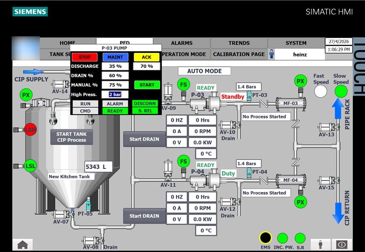Open the ALARMS tab
The image size is (365, 252).
182,43
